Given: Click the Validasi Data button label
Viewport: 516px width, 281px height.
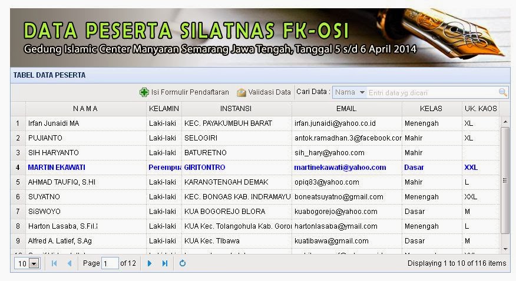Looking at the screenshot, I should (270, 92).
